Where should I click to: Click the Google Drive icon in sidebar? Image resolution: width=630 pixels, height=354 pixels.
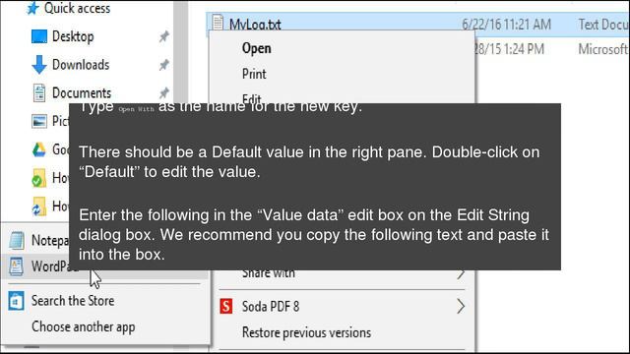(x=39, y=149)
